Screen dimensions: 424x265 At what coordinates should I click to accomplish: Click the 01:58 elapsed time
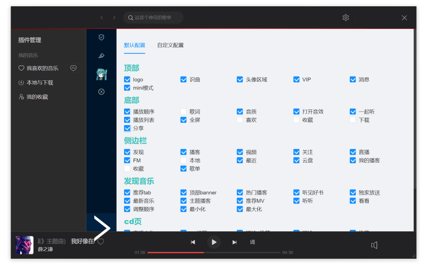[x=140, y=252]
